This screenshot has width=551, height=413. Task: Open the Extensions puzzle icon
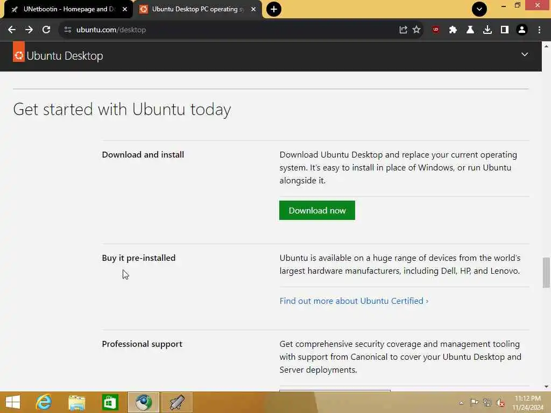(453, 30)
